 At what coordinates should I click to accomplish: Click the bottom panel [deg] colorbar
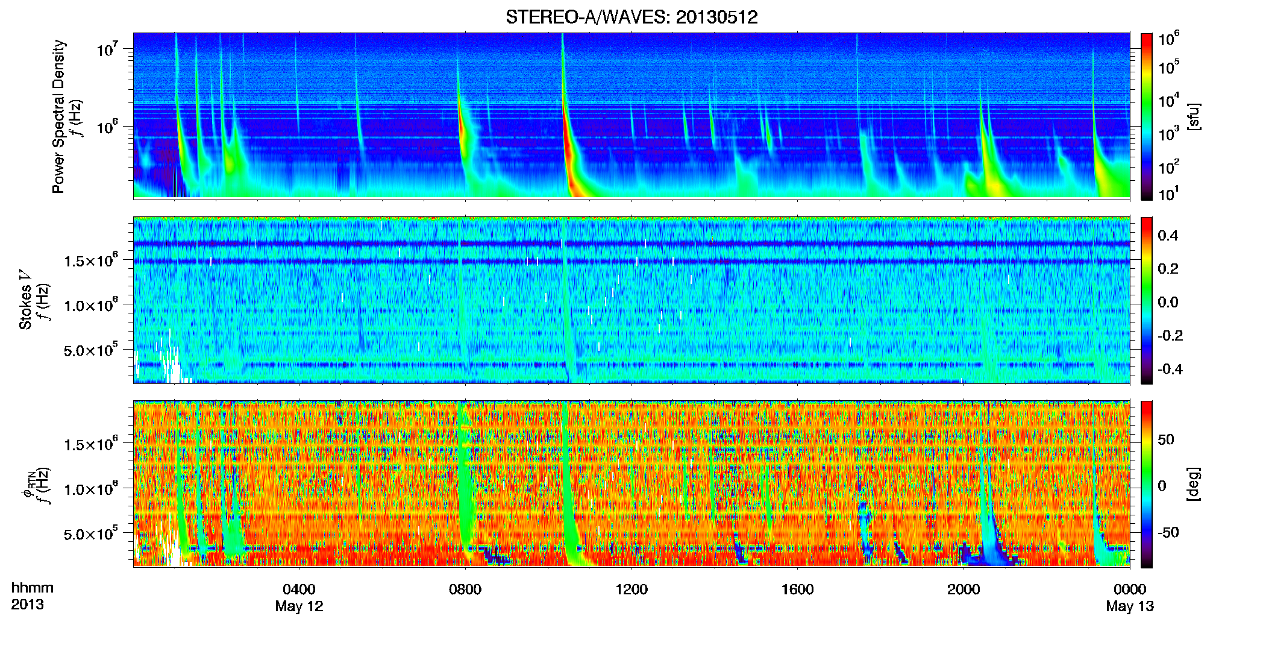[1147, 484]
